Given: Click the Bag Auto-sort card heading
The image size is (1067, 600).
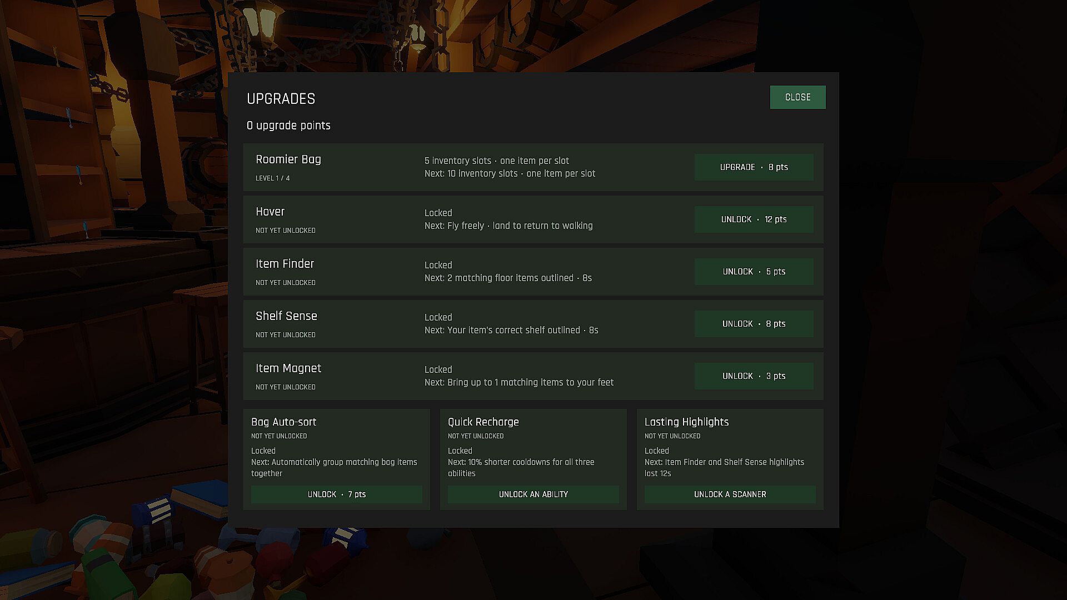Looking at the screenshot, I should tap(283, 422).
